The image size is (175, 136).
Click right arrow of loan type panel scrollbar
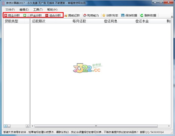pyautogui.click(x=27, y=126)
